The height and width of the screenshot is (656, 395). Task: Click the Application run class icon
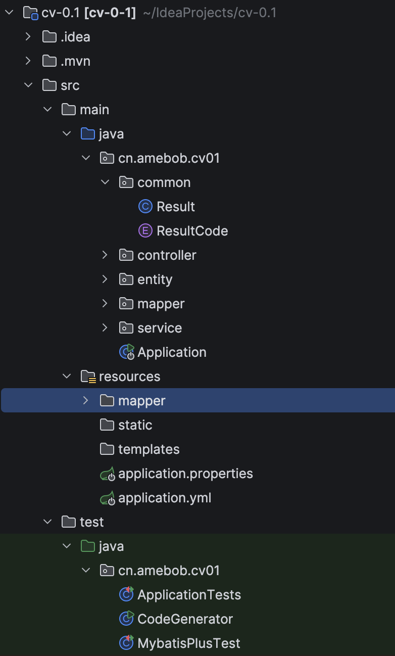tap(126, 352)
